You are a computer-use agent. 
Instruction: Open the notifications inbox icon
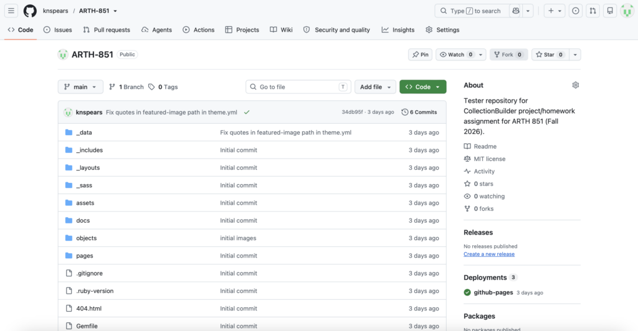pyautogui.click(x=610, y=11)
